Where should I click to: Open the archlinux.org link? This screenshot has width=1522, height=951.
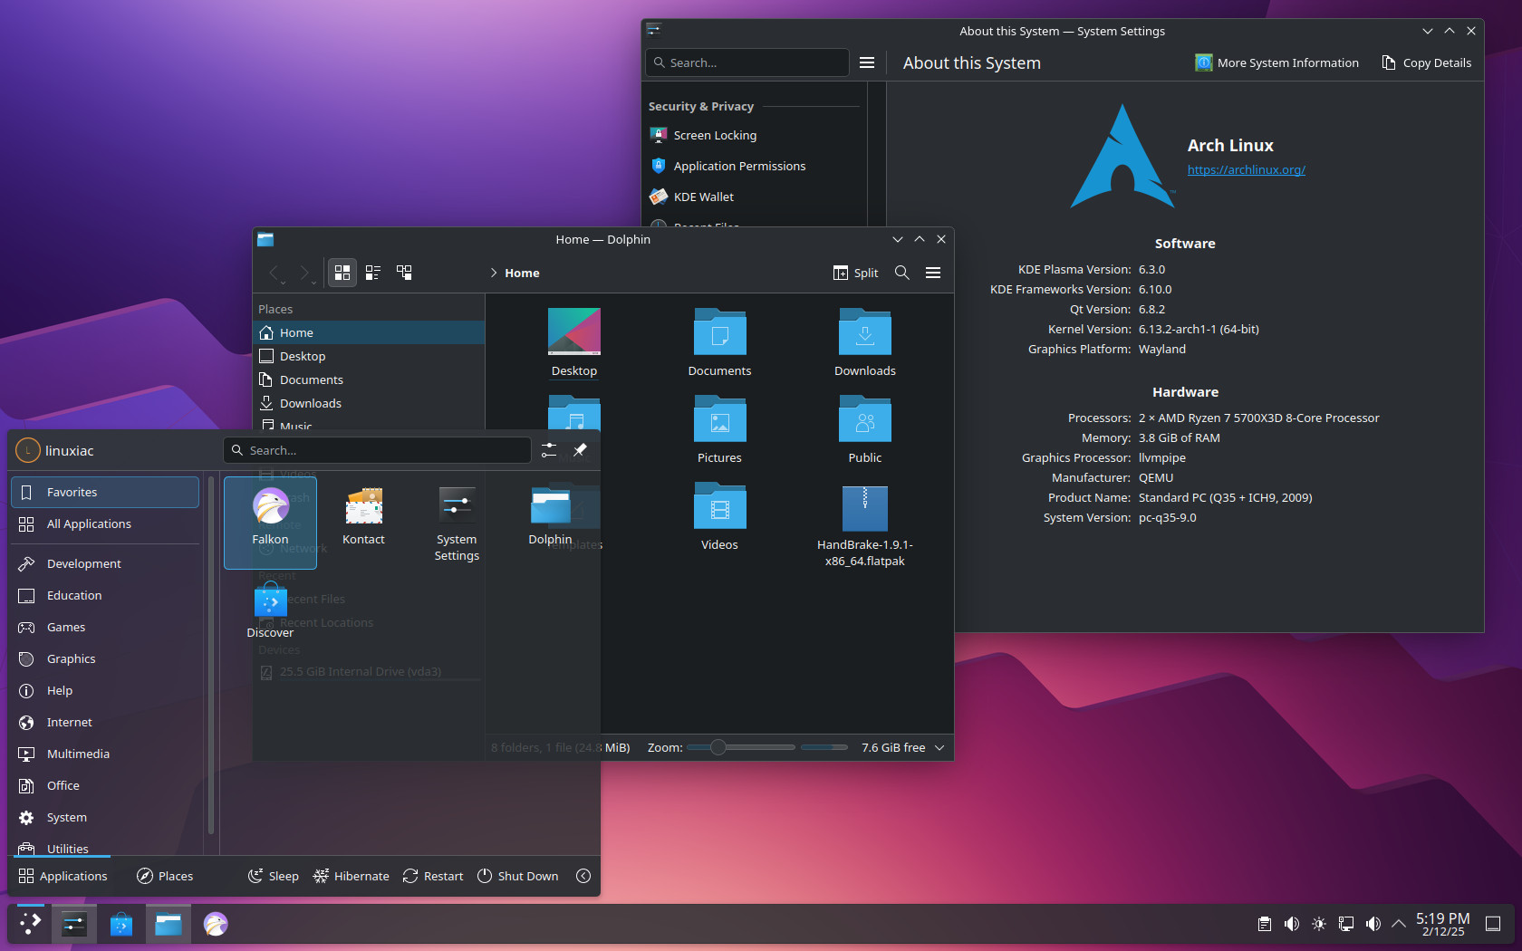coord(1246,169)
